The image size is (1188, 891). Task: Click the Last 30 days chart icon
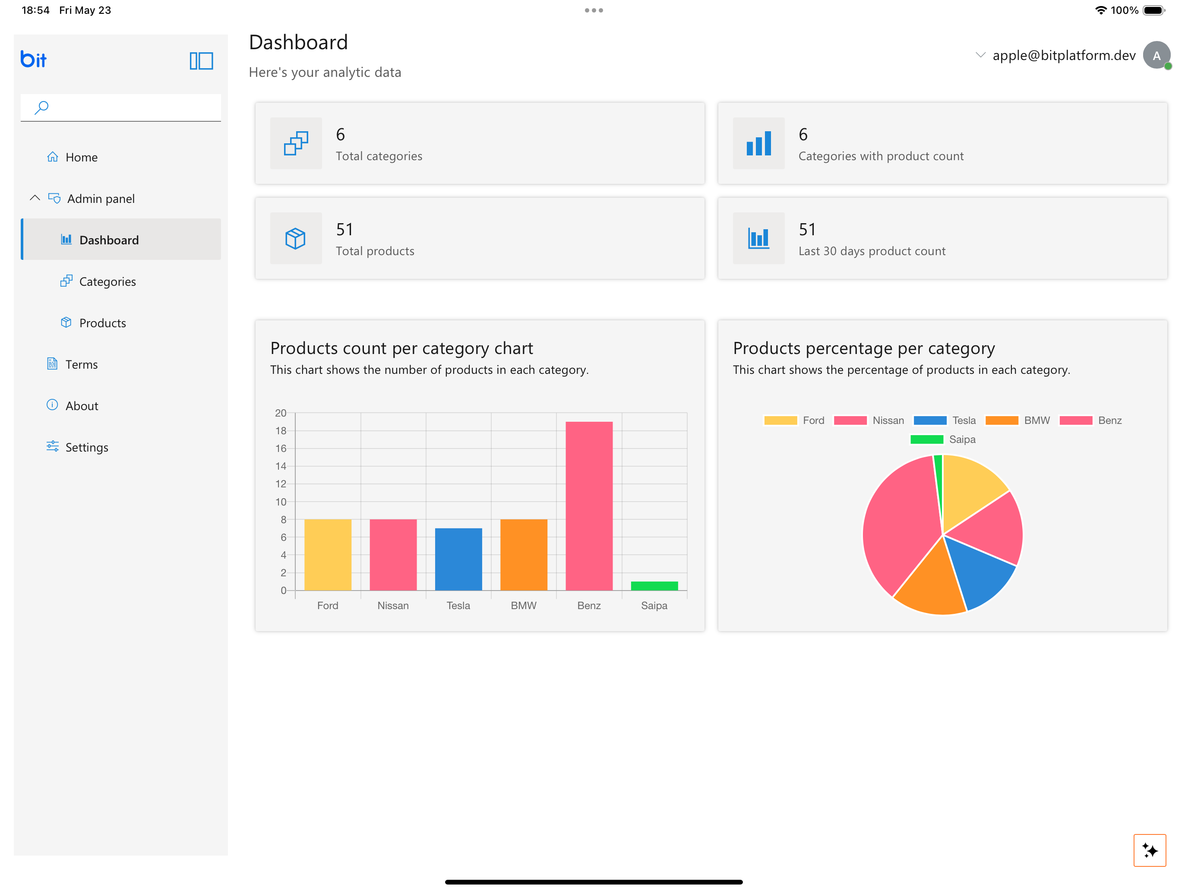pos(758,238)
